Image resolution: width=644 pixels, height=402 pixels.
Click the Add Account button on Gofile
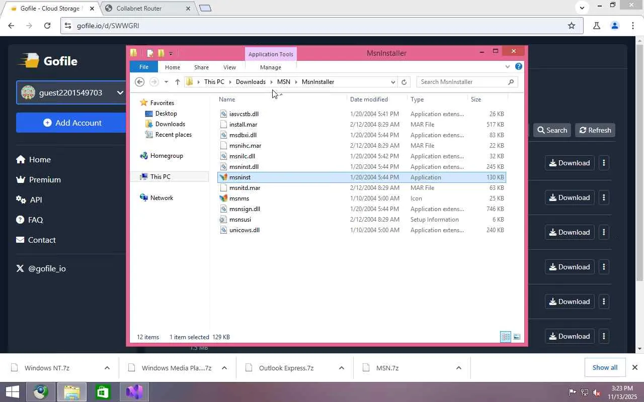(x=71, y=123)
